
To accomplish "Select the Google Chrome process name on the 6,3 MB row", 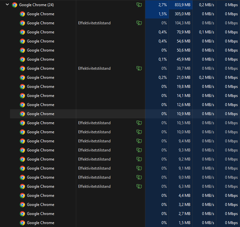I will 41,186.
